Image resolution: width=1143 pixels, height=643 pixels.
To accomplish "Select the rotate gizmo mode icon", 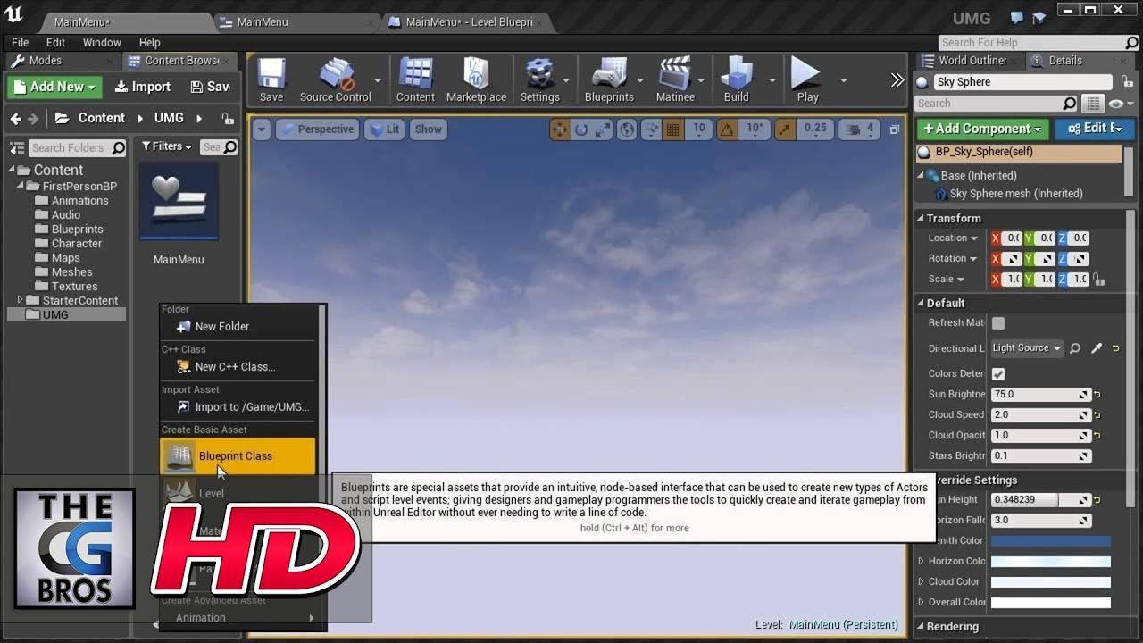I will pos(581,129).
